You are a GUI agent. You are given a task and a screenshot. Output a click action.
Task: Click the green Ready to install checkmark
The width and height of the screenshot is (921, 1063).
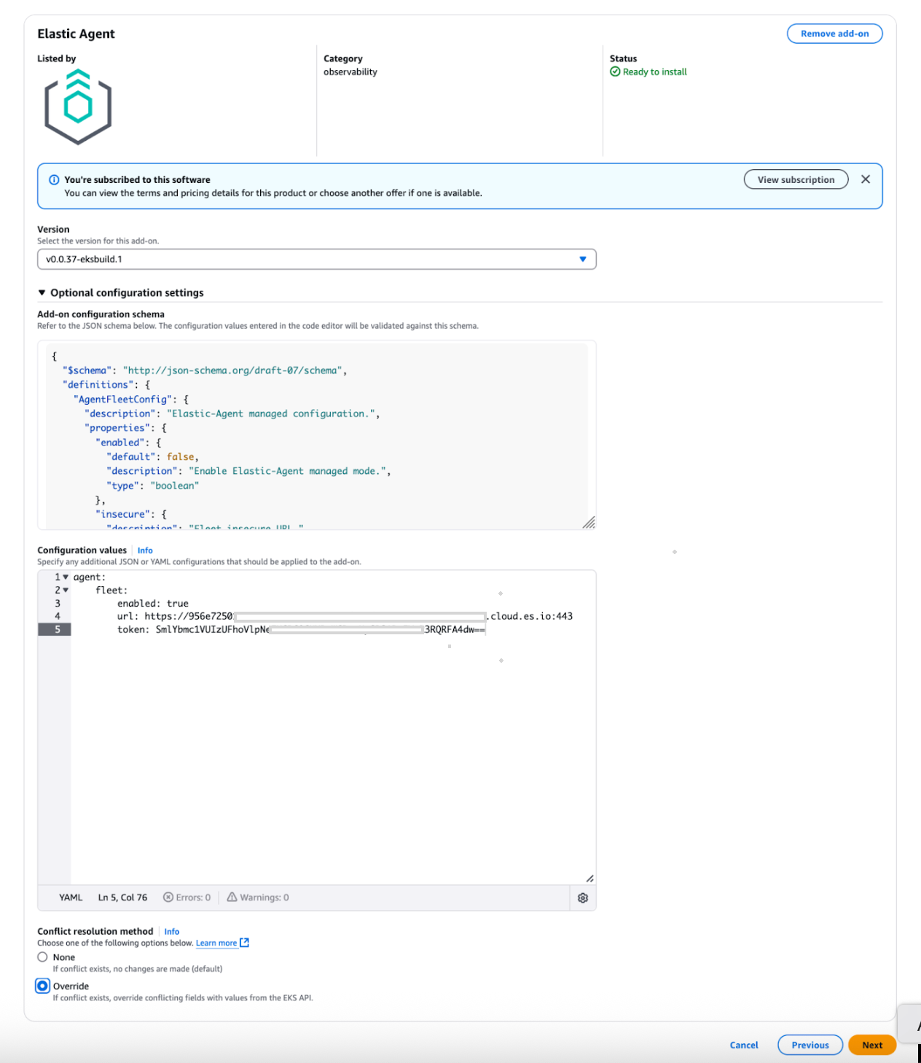(615, 71)
